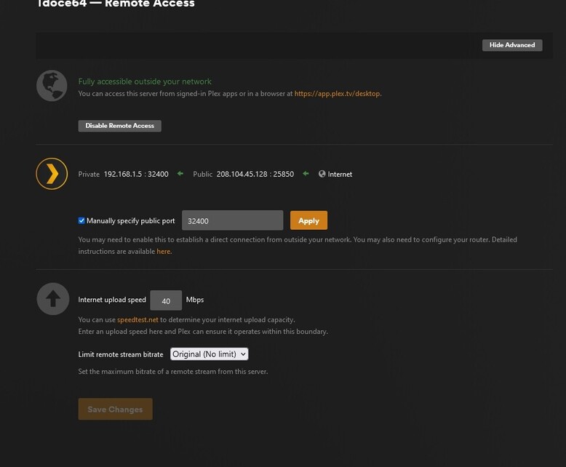
Task: Click the Mbps unit label
Action: (195, 300)
